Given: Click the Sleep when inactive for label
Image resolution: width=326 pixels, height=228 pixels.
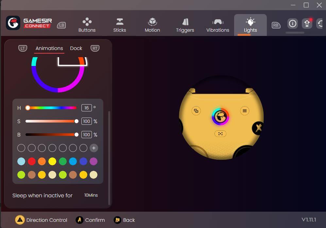Looking at the screenshot, I should click(43, 195).
